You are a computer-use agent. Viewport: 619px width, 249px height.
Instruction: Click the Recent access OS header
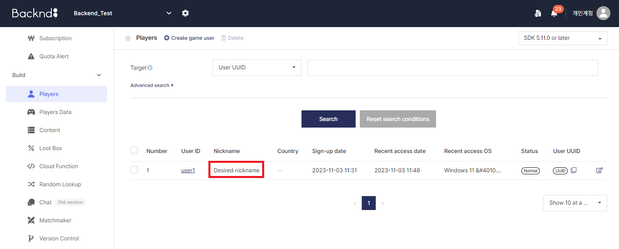point(468,151)
